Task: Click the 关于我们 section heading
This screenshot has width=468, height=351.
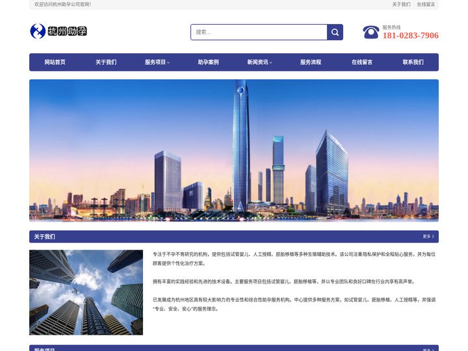Action: pos(44,237)
